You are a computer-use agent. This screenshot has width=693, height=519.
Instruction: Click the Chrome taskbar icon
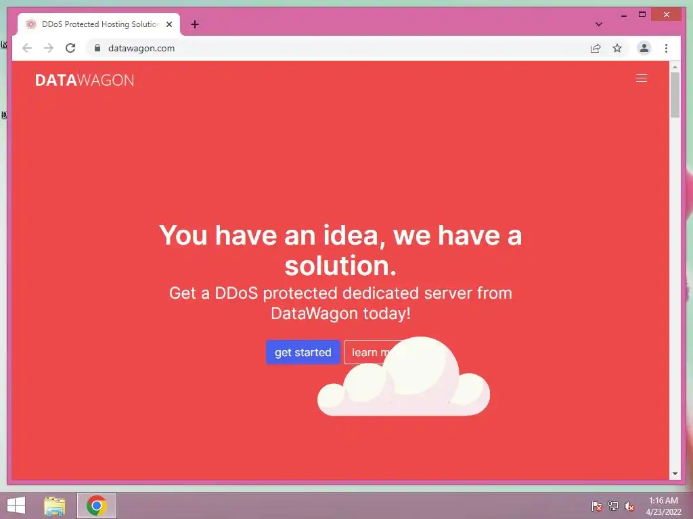click(x=96, y=505)
